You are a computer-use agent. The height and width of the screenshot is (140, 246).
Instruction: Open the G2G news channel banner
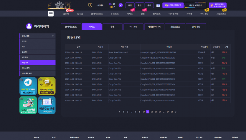point(28,105)
